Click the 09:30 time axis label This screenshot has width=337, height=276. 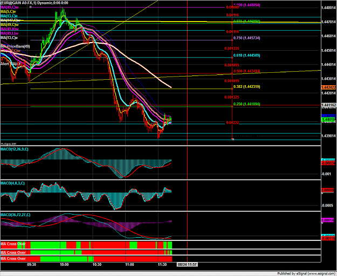pos(31,264)
